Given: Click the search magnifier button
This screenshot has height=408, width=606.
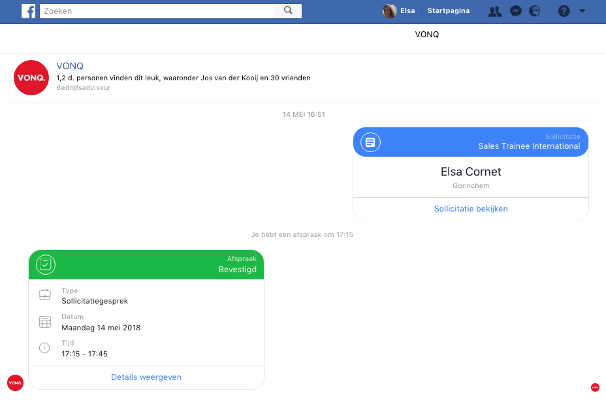Looking at the screenshot, I should [x=288, y=11].
